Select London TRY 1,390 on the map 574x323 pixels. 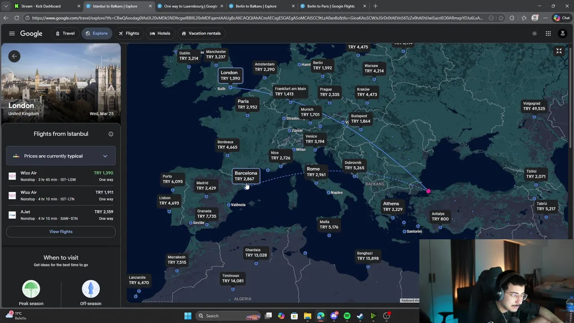pyautogui.click(x=230, y=75)
